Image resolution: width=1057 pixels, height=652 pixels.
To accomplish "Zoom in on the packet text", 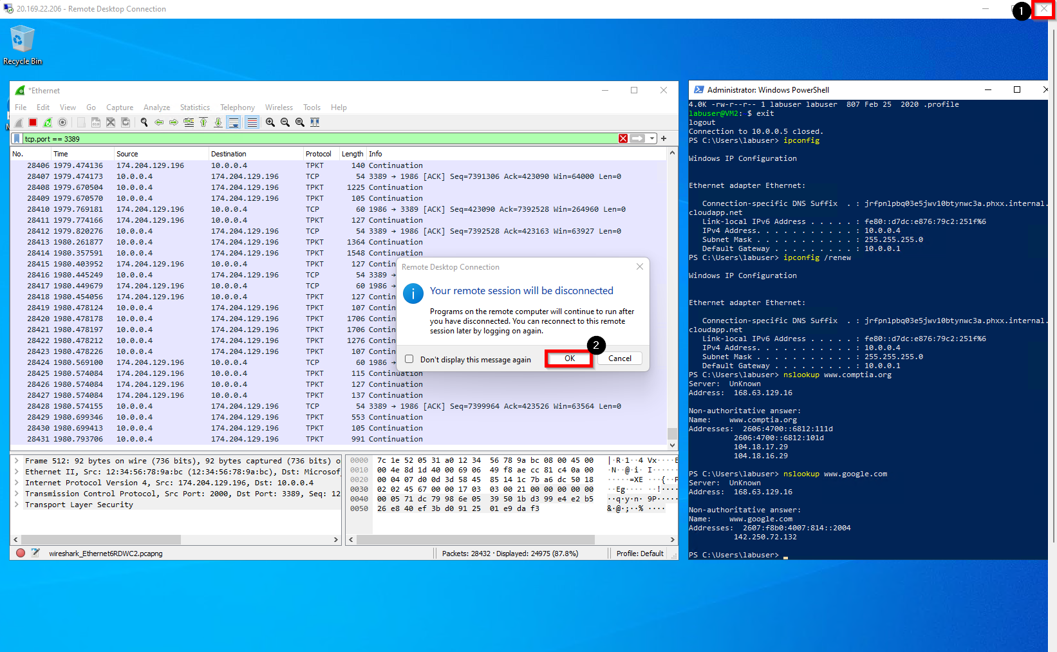I will coord(270,122).
